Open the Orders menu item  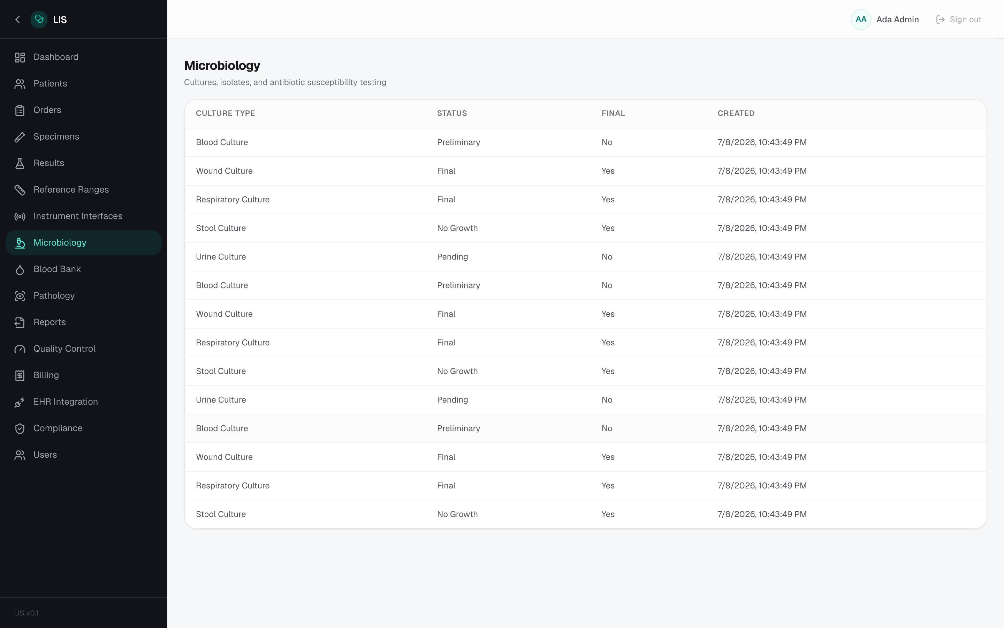[x=83, y=111]
